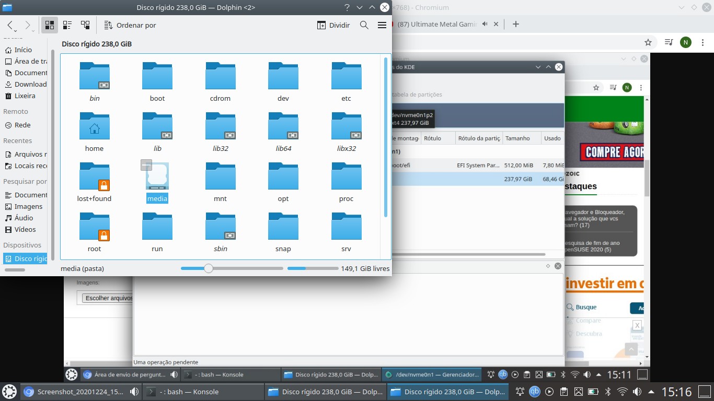Search for Áudio in Places panel

coord(25,218)
